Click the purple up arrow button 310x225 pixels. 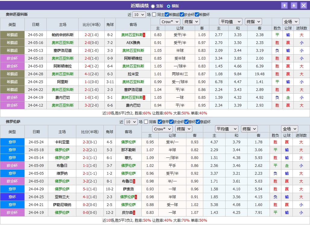click(x=284, y=5)
